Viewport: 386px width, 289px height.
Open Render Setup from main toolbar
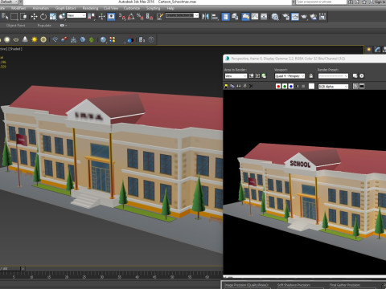pos(285,17)
